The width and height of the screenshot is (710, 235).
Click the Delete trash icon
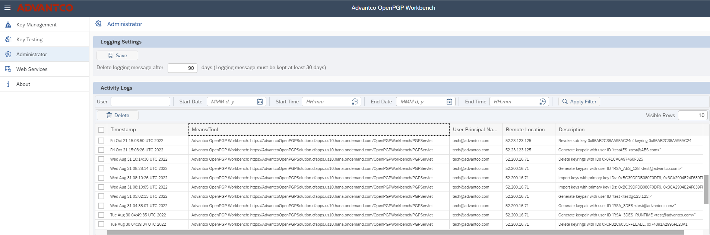109,115
